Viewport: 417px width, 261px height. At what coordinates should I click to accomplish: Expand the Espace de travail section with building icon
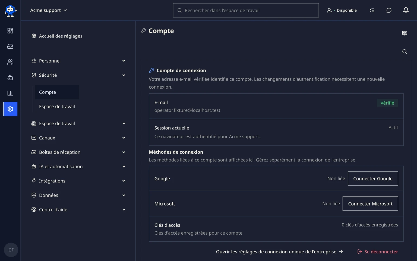[78, 123]
